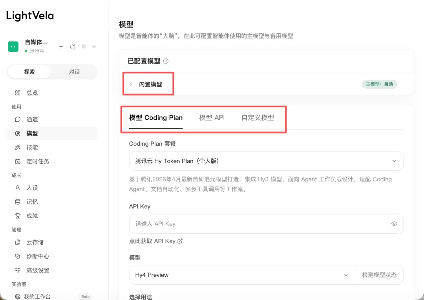The image size is (424, 300).
Task: Restart agent using the refresh icon
Action: click(73, 47)
